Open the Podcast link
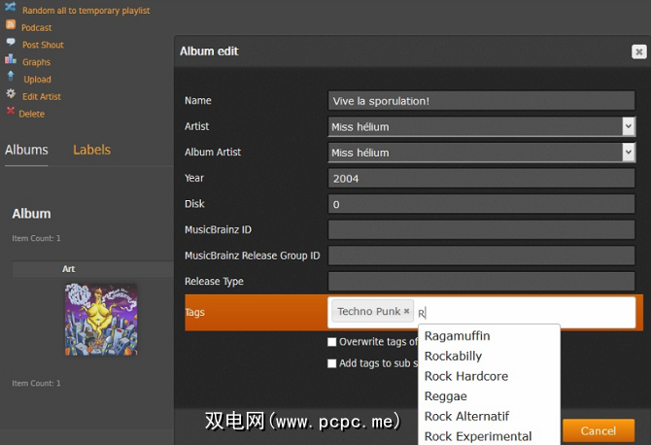651x445 pixels. [37, 28]
